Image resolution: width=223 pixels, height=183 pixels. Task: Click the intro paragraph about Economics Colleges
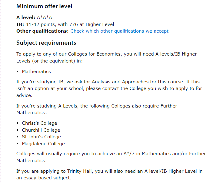[x=107, y=57]
